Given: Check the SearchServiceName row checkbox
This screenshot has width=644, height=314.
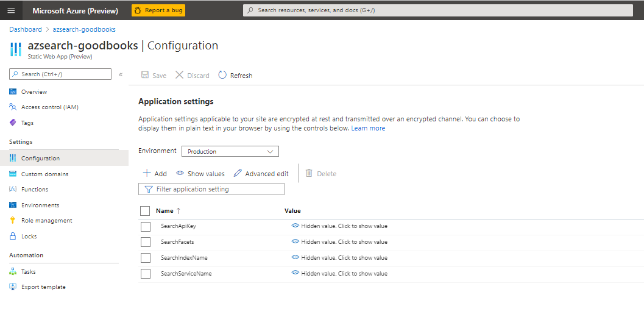Looking at the screenshot, I should point(146,274).
